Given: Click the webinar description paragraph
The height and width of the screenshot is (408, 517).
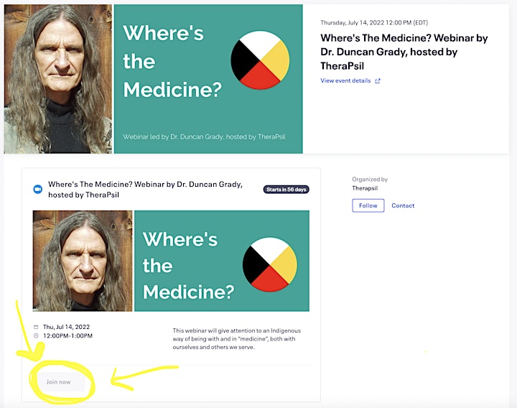Looking at the screenshot, I should pos(237,339).
